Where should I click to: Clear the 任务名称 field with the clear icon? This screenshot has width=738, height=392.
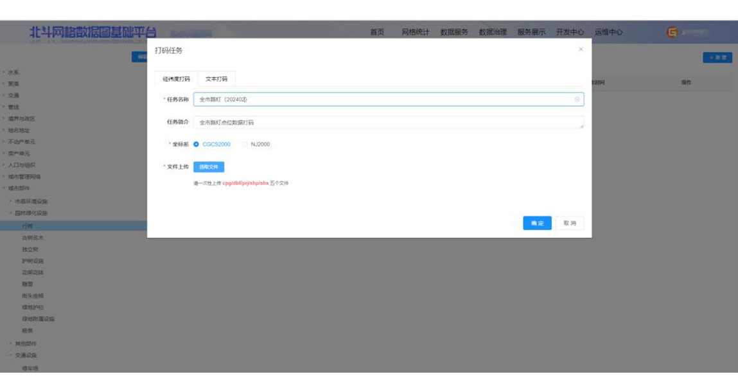pos(577,100)
